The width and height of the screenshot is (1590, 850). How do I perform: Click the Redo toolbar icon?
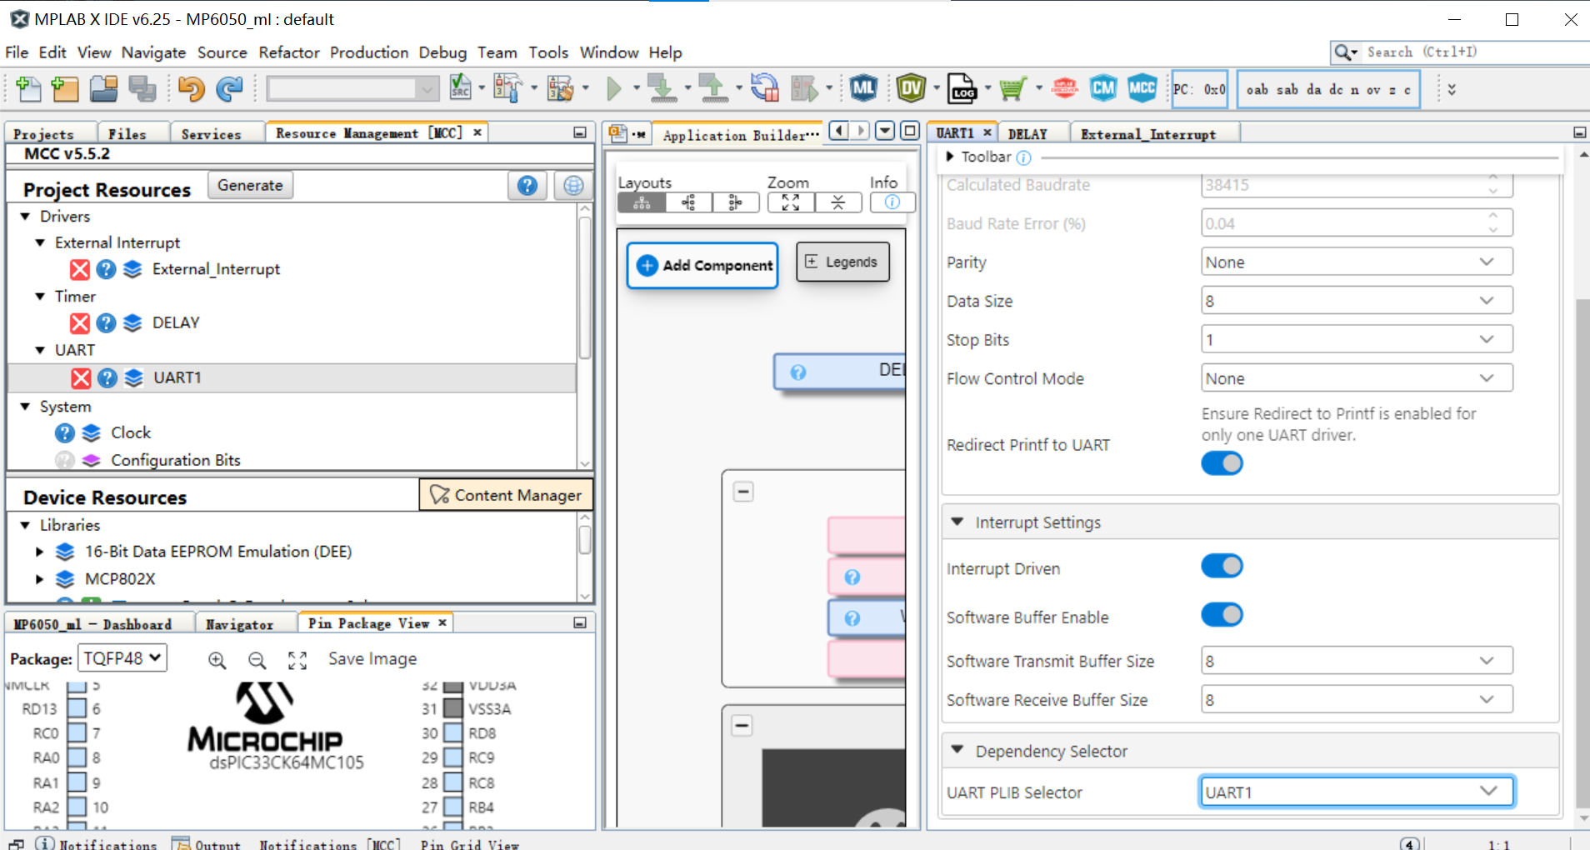tap(229, 88)
